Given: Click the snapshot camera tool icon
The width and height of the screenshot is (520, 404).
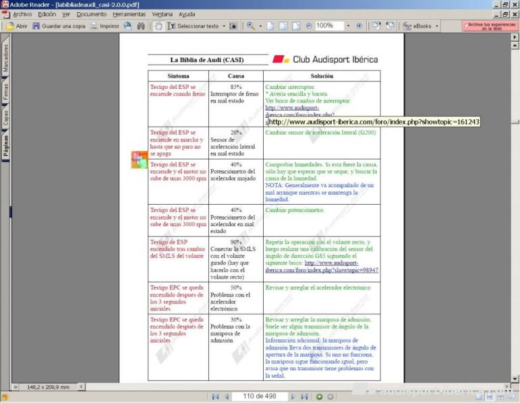Looking at the screenshot, I should [x=233, y=26].
